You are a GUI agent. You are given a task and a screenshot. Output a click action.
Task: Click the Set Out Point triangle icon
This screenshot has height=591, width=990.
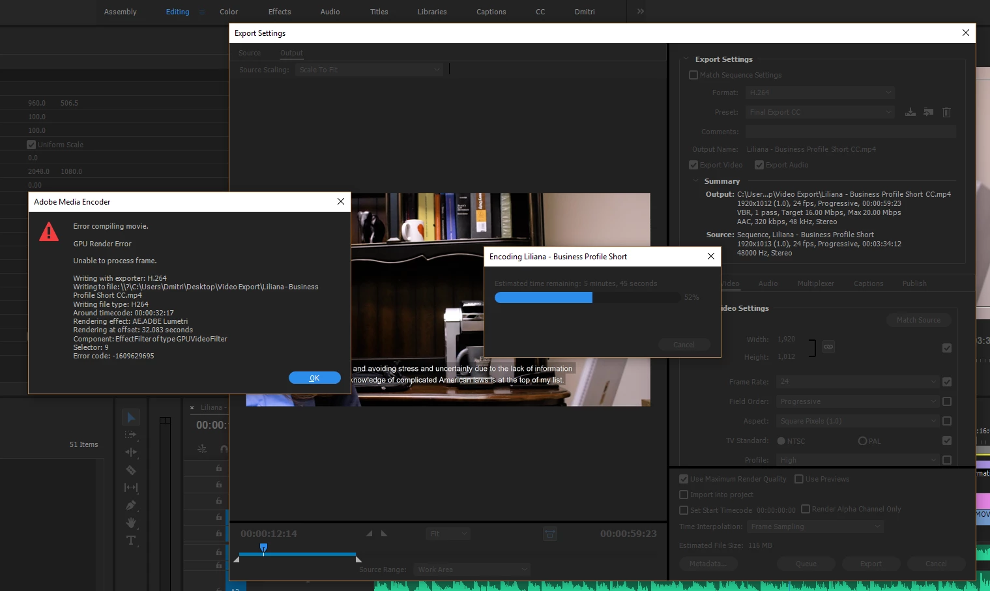pos(384,534)
